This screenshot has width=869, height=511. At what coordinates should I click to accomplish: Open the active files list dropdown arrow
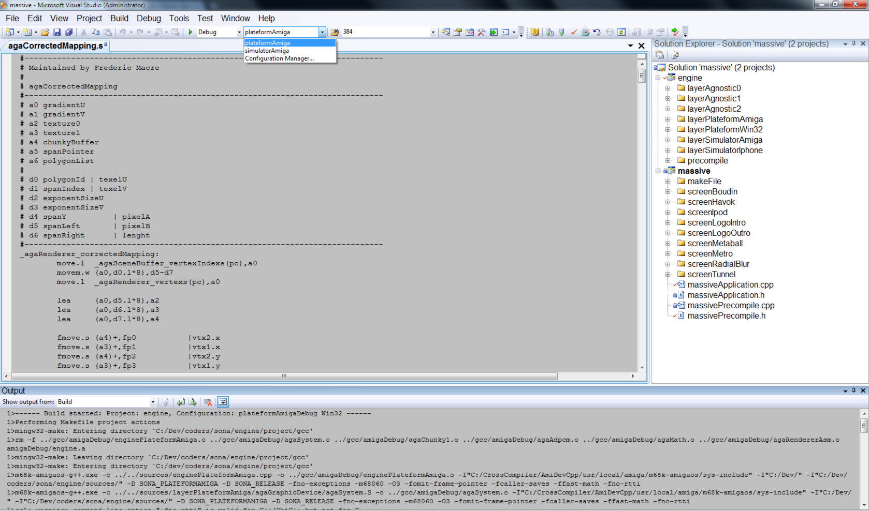(630, 46)
